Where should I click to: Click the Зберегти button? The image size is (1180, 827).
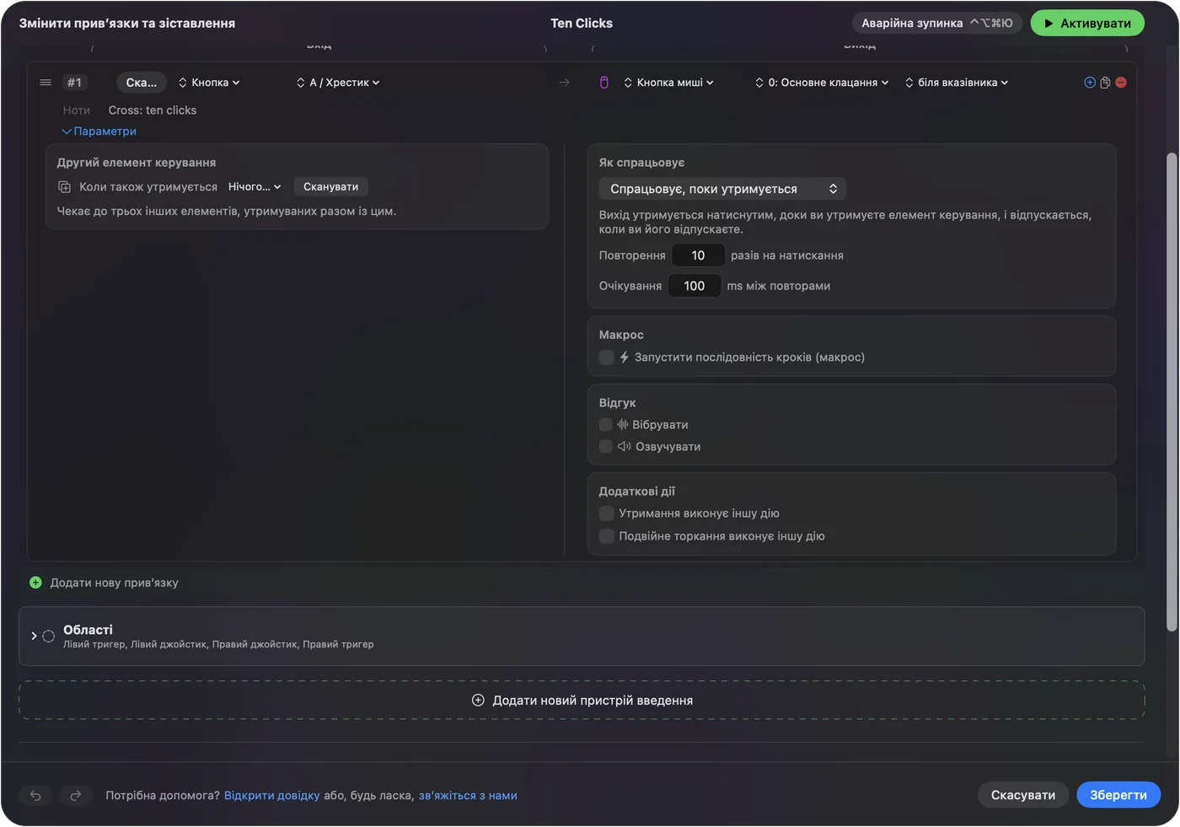(1118, 795)
